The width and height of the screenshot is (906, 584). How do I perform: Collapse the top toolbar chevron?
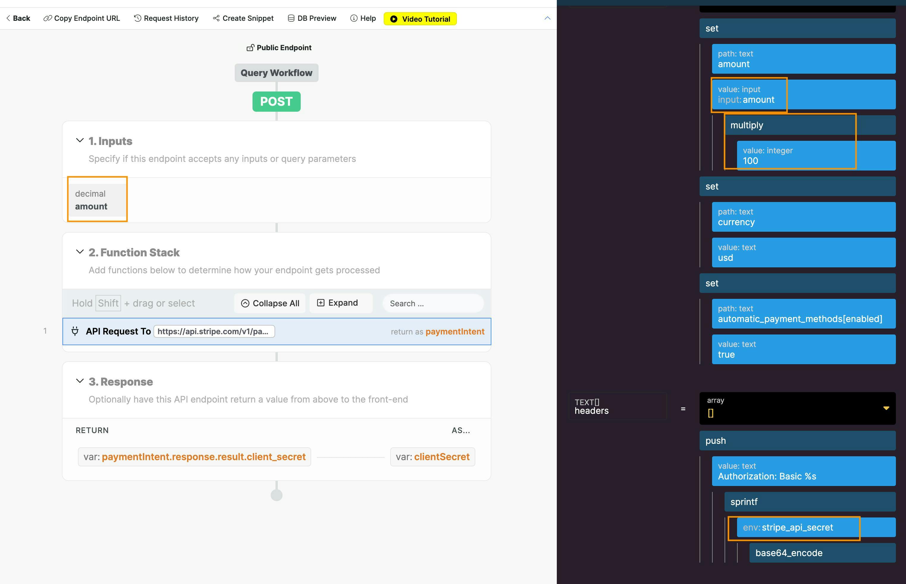tap(547, 18)
